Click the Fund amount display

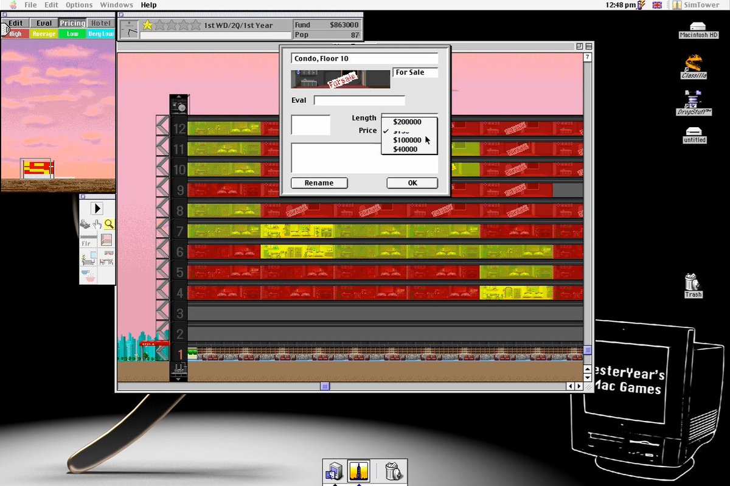click(327, 25)
